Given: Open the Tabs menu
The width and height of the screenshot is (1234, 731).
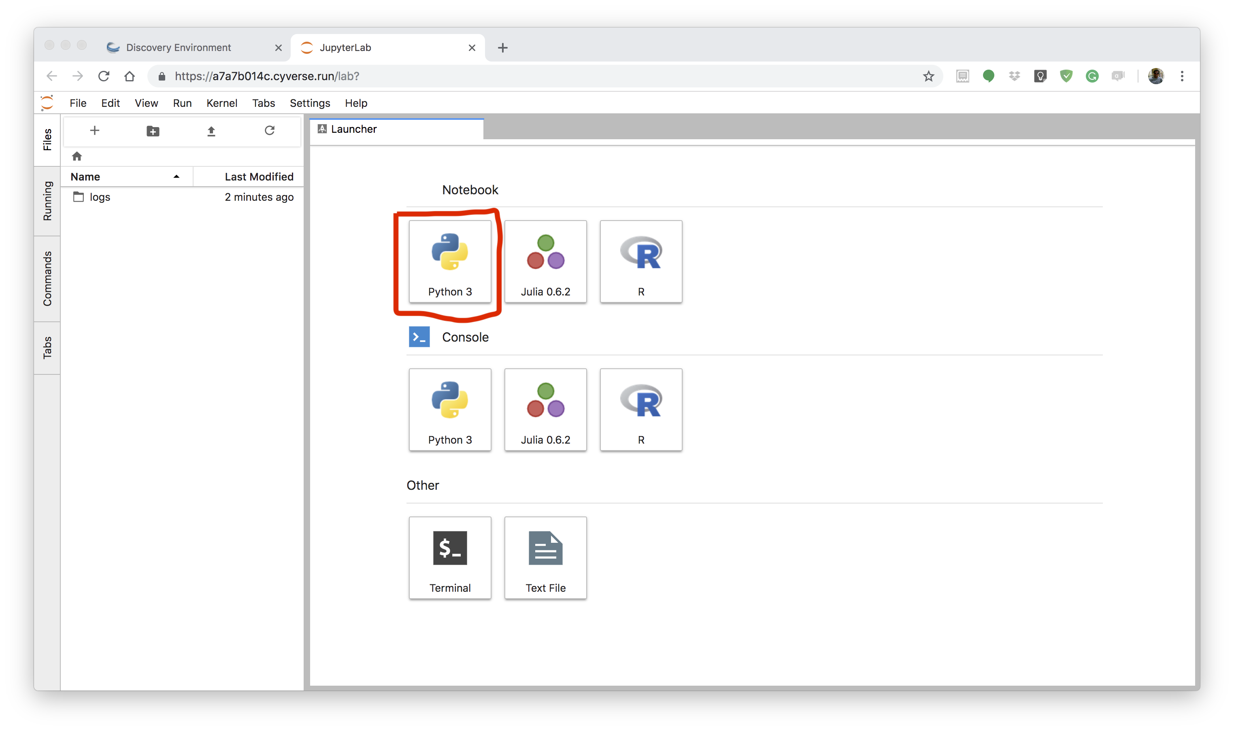Looking at the screenshot, I should click(264, 103).
